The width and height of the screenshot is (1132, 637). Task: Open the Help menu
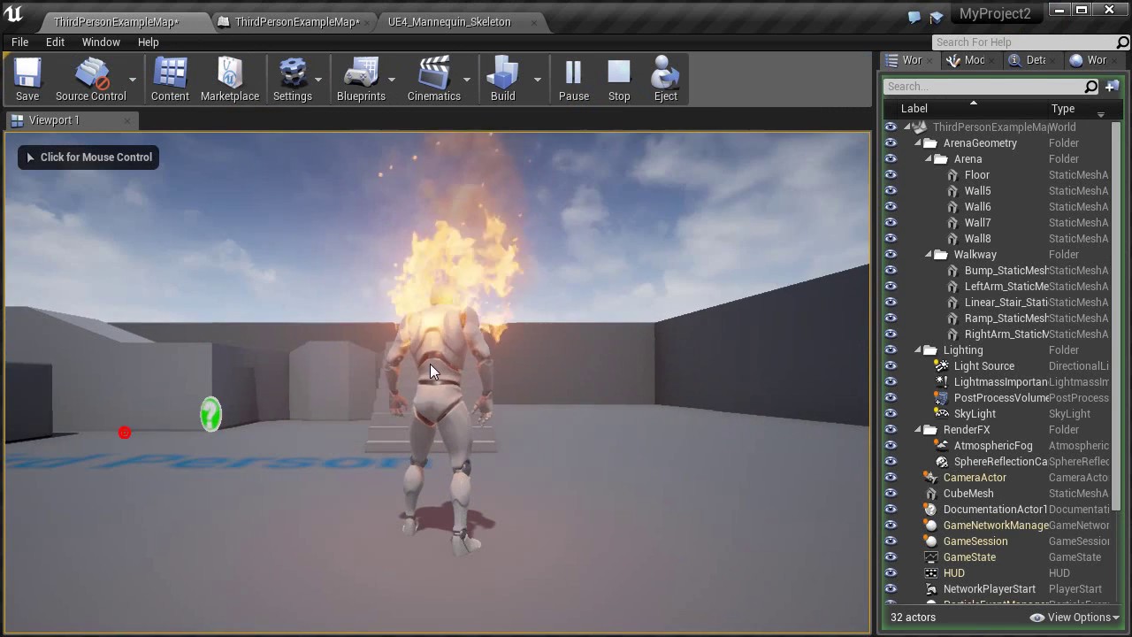tap(148, 42)
